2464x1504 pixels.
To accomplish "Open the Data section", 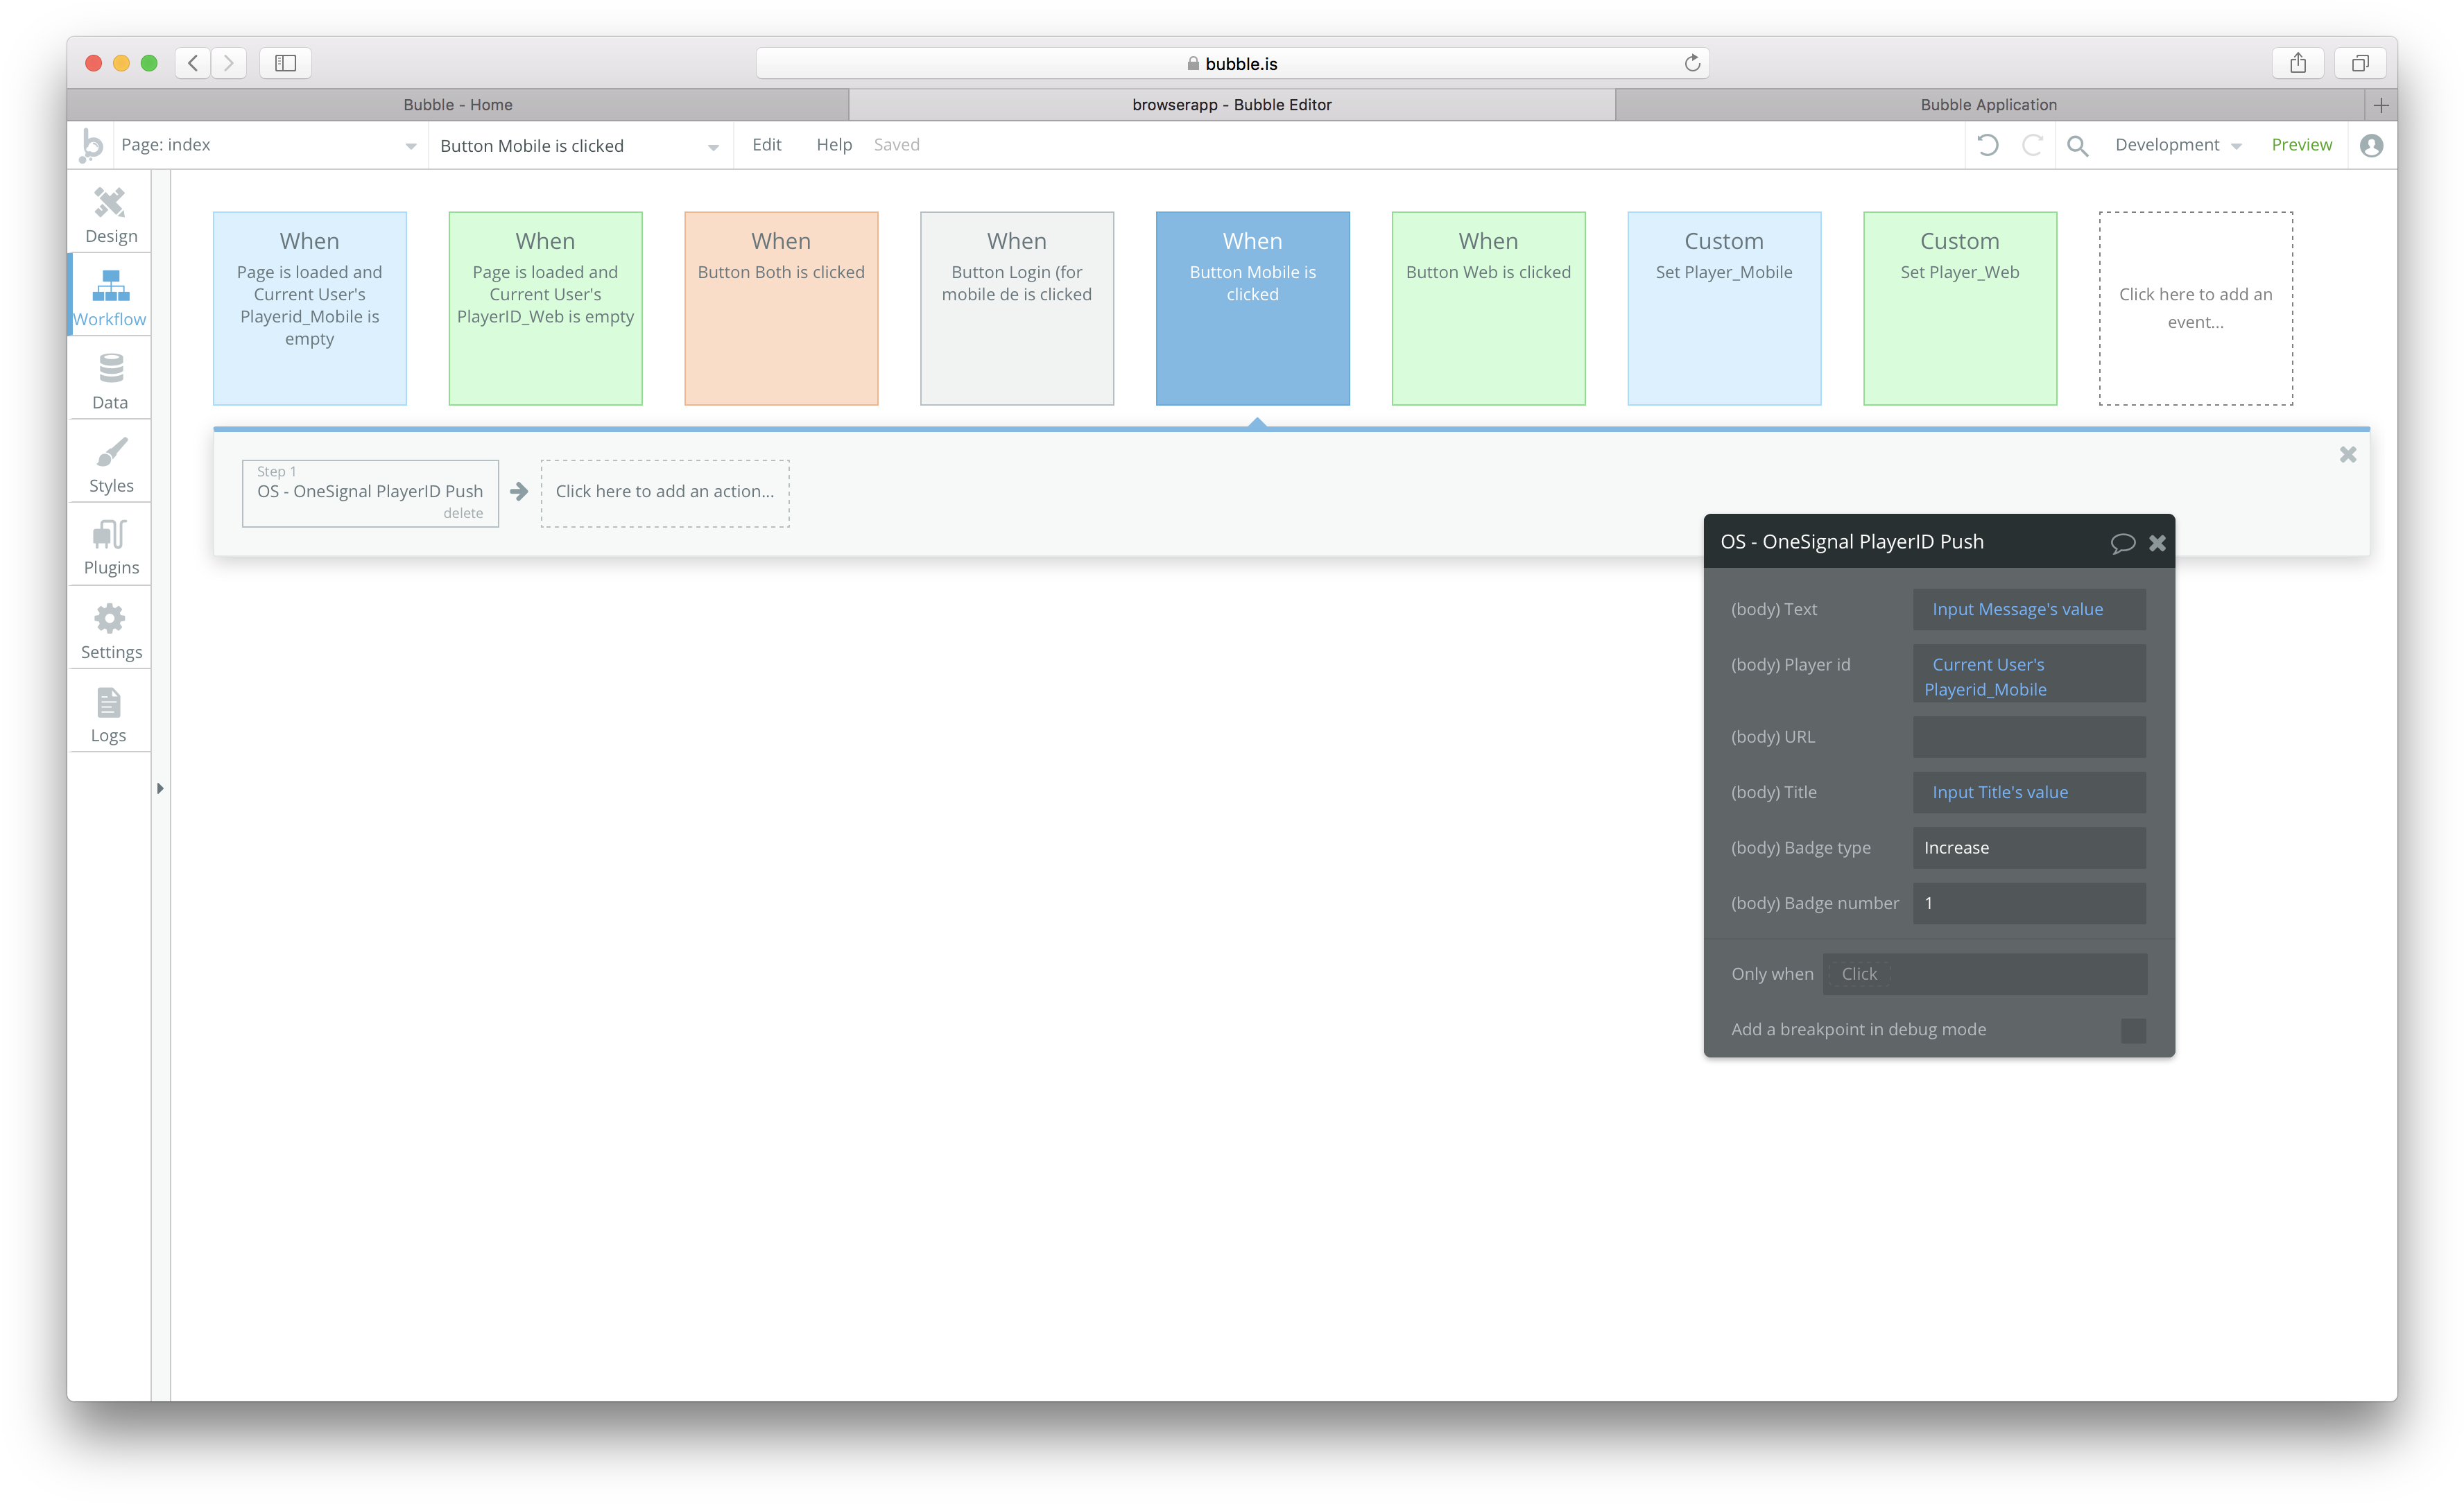I will 110,381.
